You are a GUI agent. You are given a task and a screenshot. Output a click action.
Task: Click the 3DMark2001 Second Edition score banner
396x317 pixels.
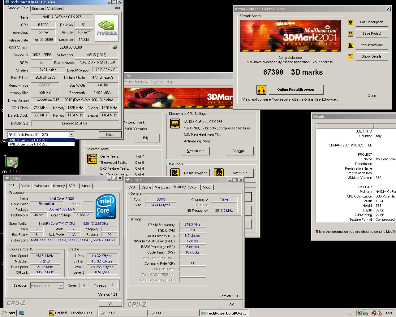pos(290,36)
